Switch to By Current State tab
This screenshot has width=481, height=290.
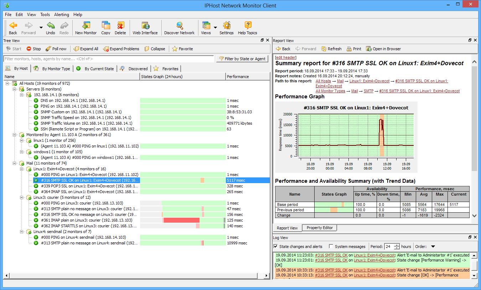click(95, 68)
